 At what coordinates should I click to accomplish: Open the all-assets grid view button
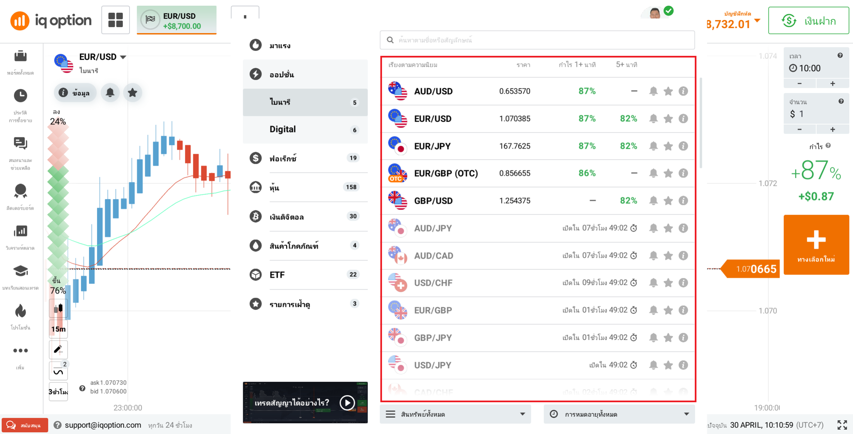tap(115, 20)
